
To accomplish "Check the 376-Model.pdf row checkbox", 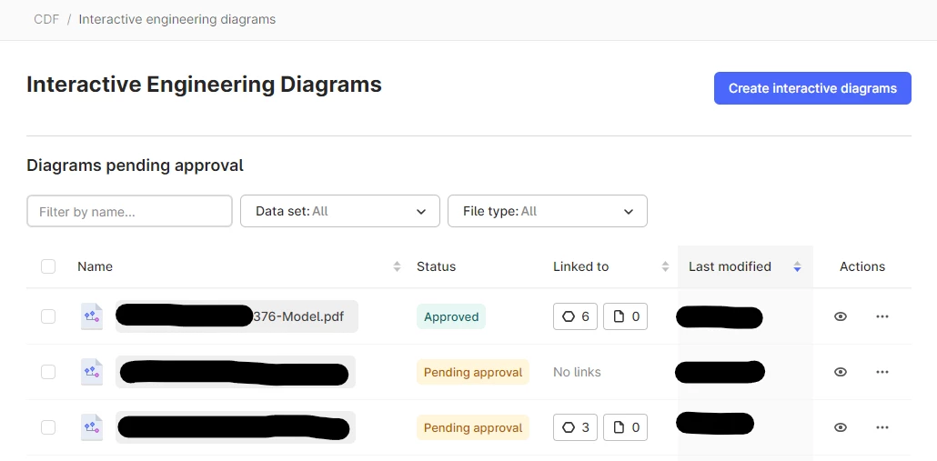I will tap(48, 316).
